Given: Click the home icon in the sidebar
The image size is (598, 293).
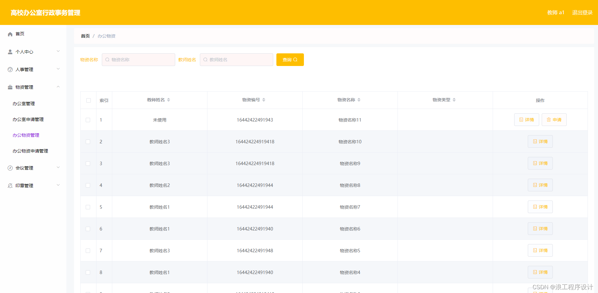Looking at the screenshot, I should tap(10, 34).
